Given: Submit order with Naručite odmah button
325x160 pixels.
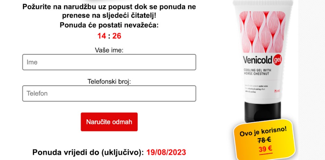Looking at the screenshot, I should [x=109, y=122].
